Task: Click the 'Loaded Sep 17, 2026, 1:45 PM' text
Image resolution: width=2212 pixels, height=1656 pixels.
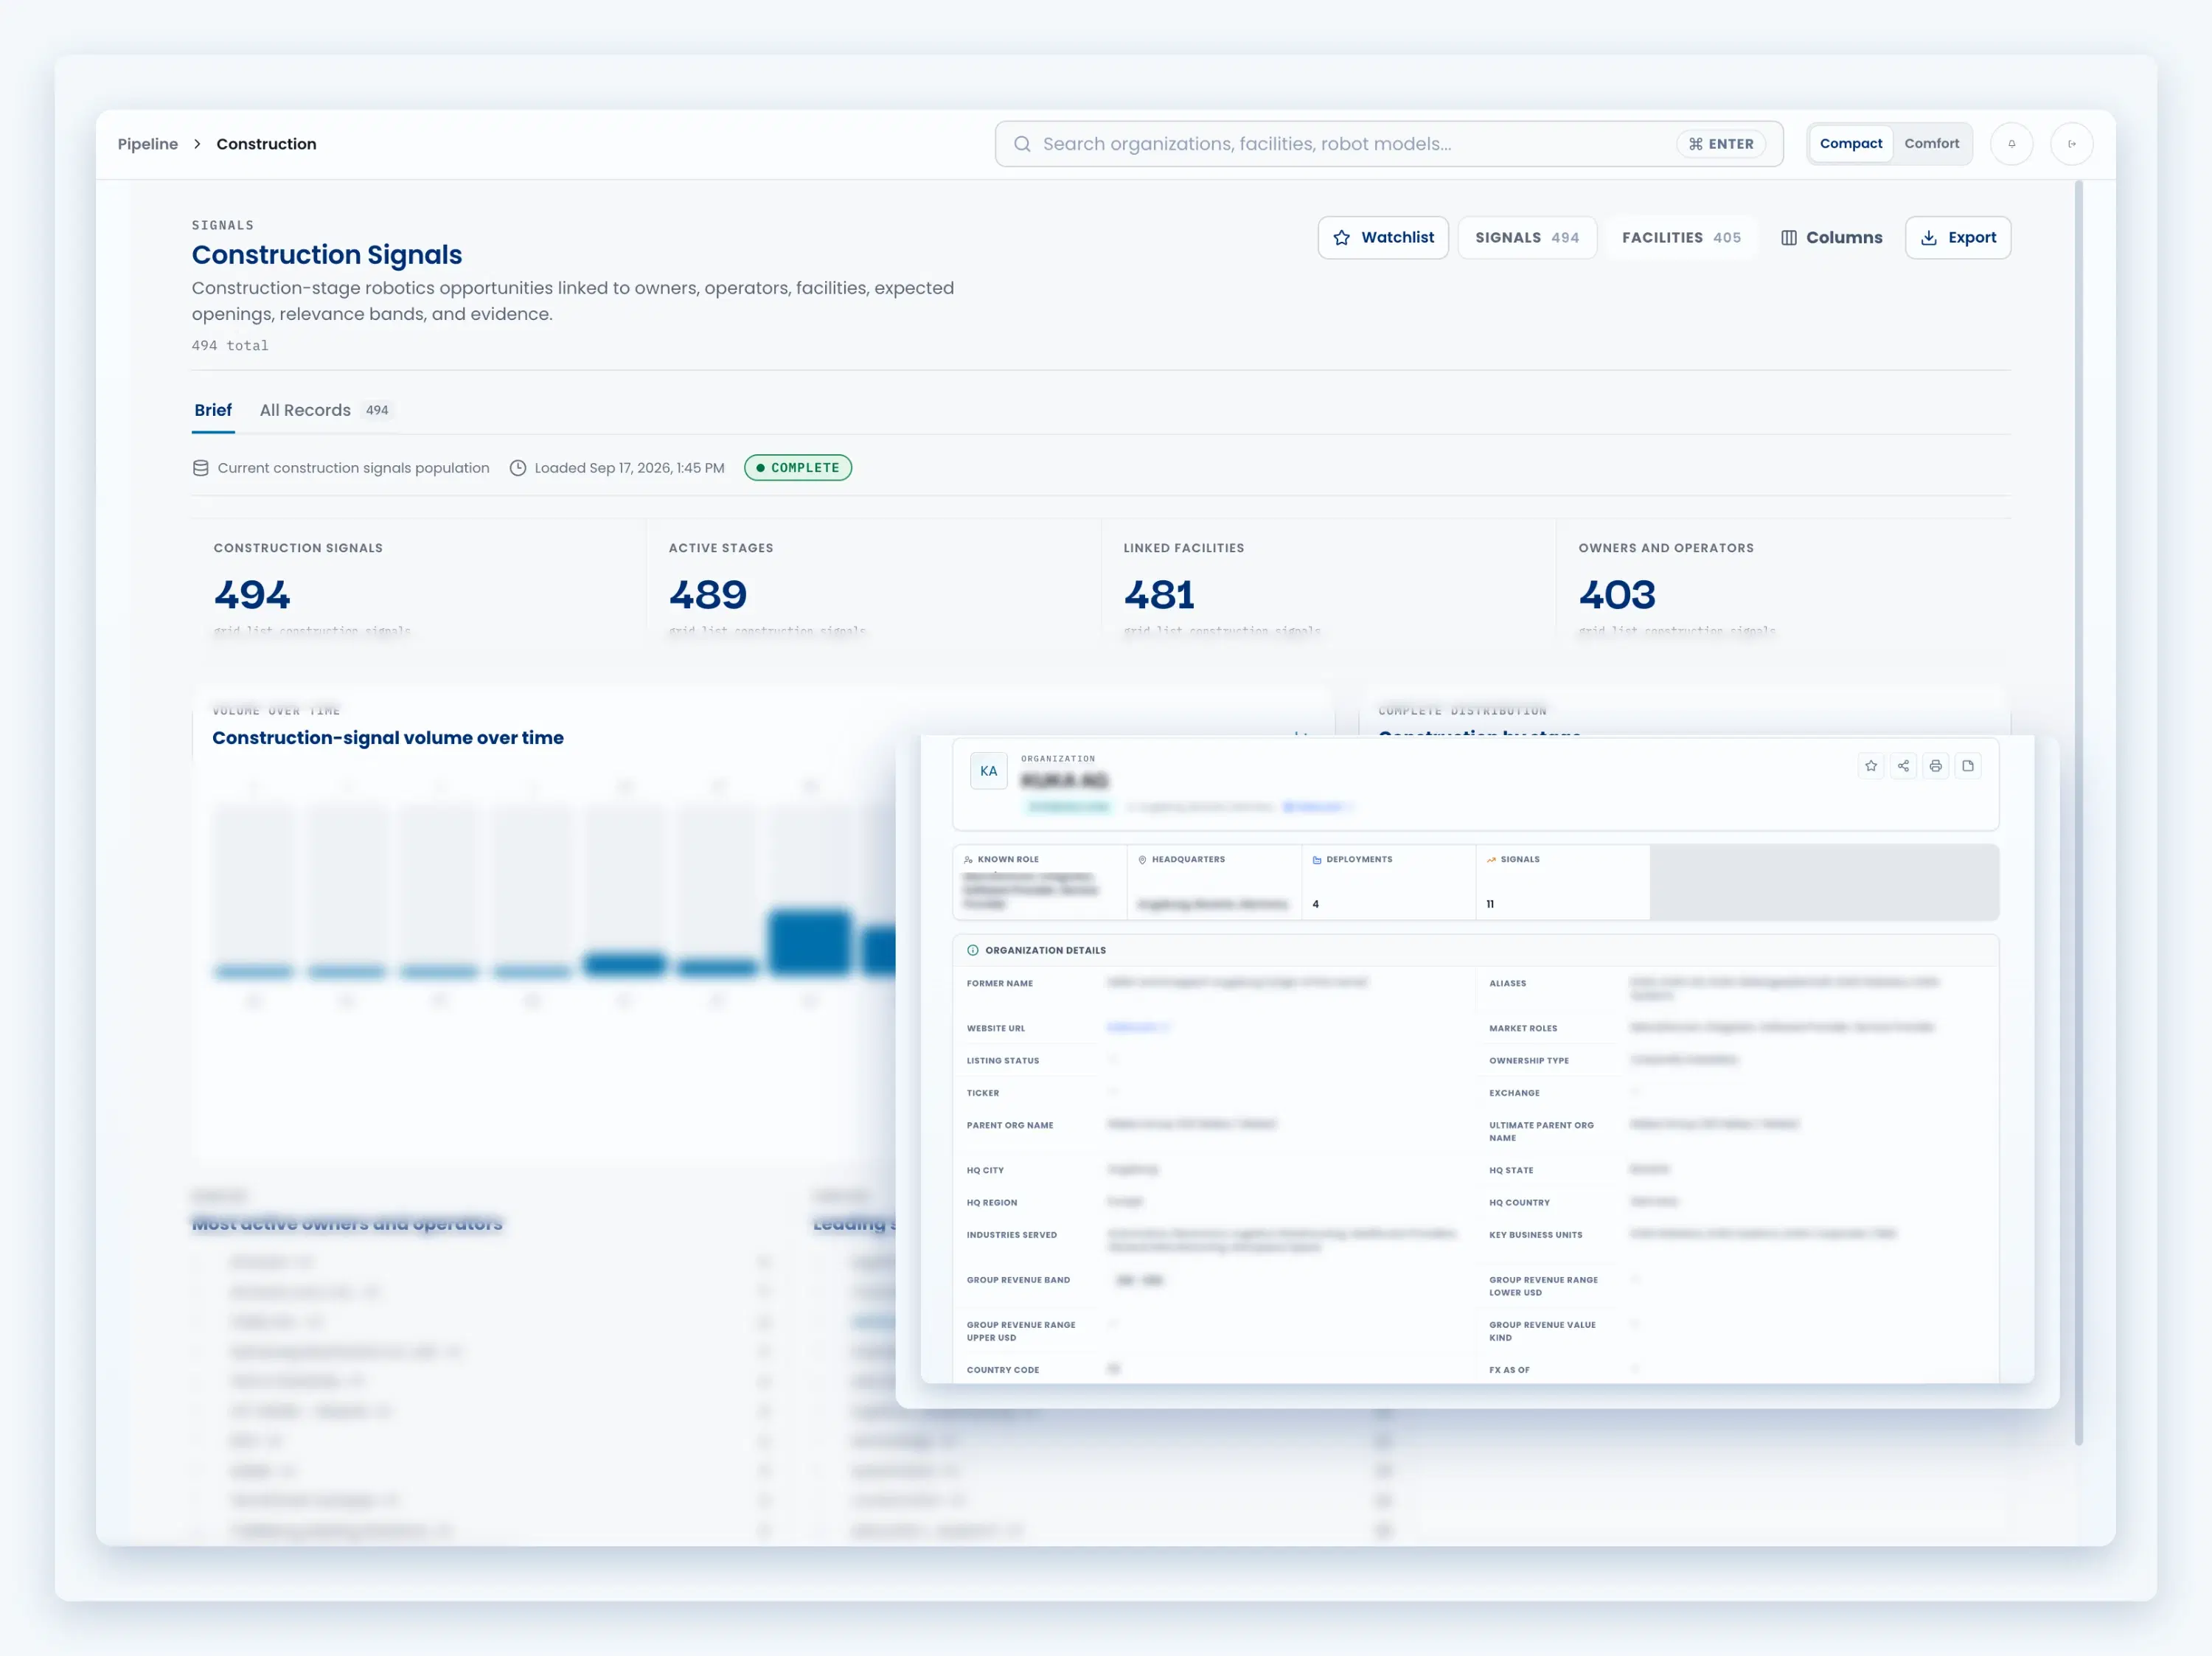Action: point(629,468)
